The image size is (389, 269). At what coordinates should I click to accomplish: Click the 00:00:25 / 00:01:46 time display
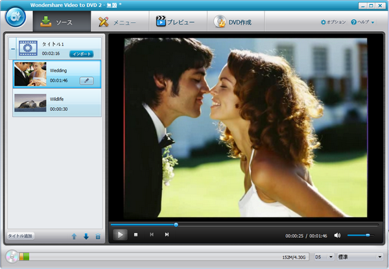(x=306, y=236)
